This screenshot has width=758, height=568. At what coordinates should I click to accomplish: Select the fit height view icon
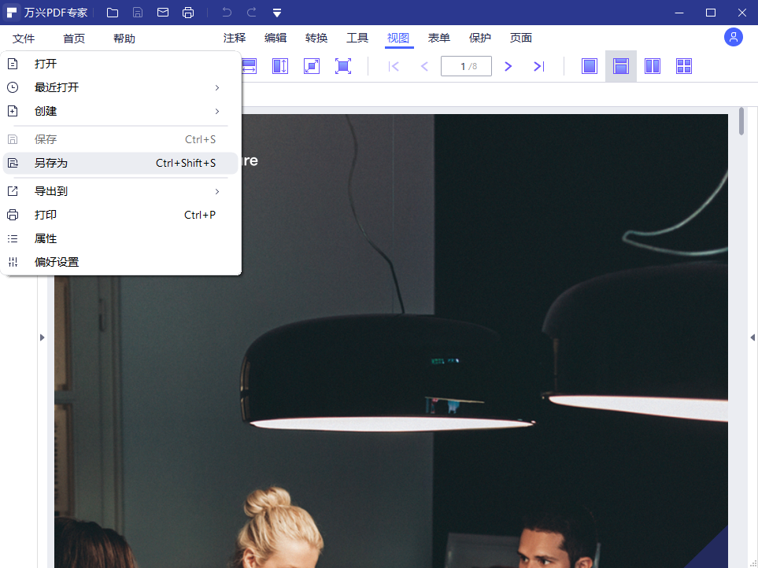pyautogui.click(x=280, y=66)
